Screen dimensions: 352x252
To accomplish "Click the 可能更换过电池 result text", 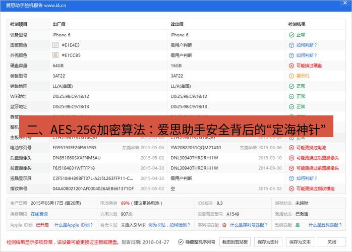I will 311,148.
